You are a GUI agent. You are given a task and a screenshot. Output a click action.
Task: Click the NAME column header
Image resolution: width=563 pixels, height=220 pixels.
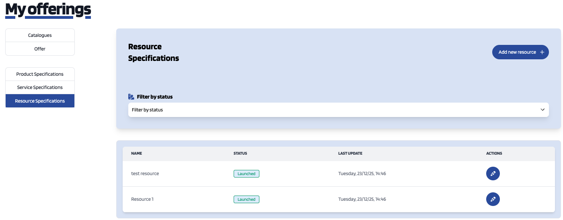tap(136, 153)
